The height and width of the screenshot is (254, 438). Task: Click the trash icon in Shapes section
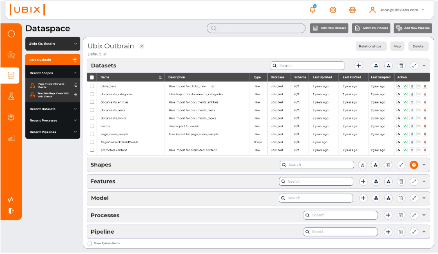388,165
